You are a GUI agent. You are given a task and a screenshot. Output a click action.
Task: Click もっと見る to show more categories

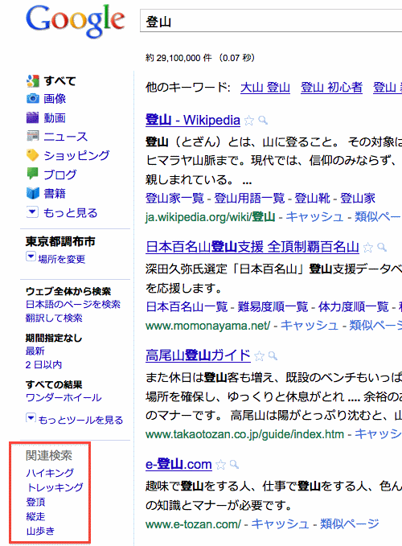pyautogui.click(x=70, y=212)
